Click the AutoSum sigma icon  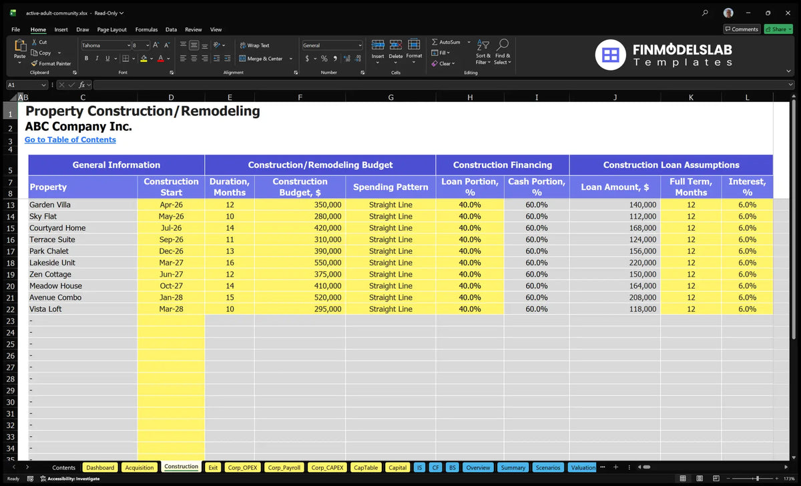click(435, 42)
